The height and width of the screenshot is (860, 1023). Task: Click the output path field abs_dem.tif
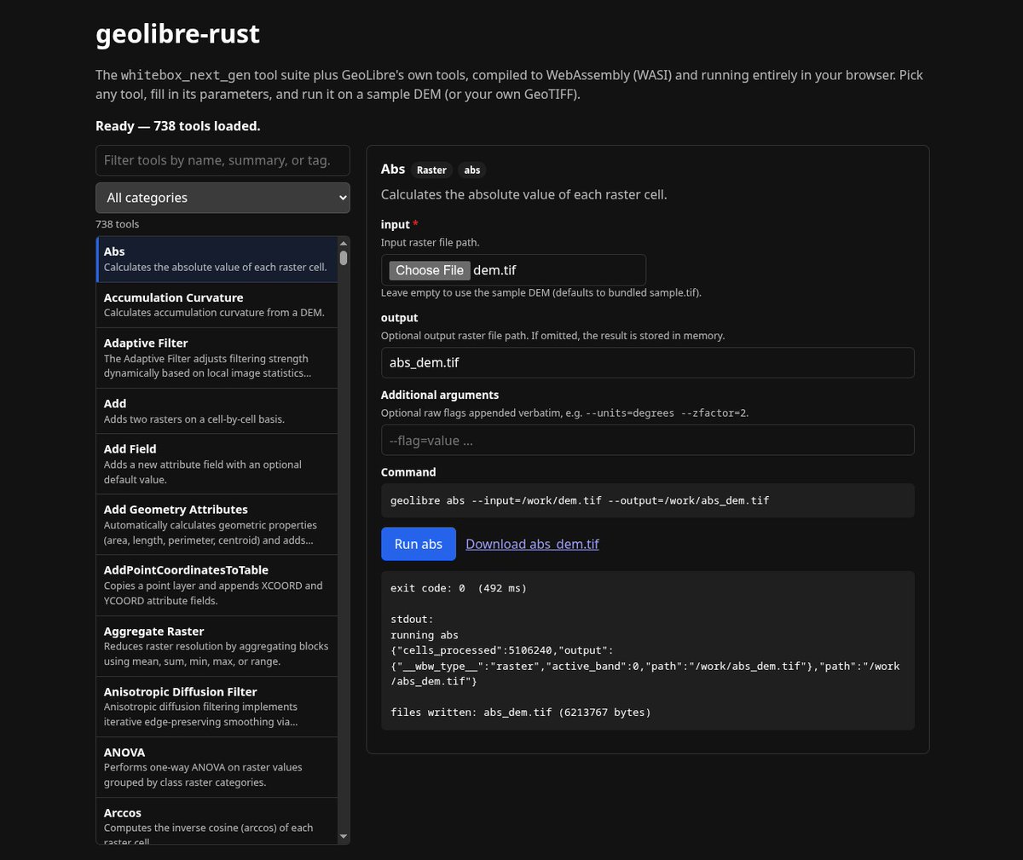pyautogui.click(x=647, y=362)
